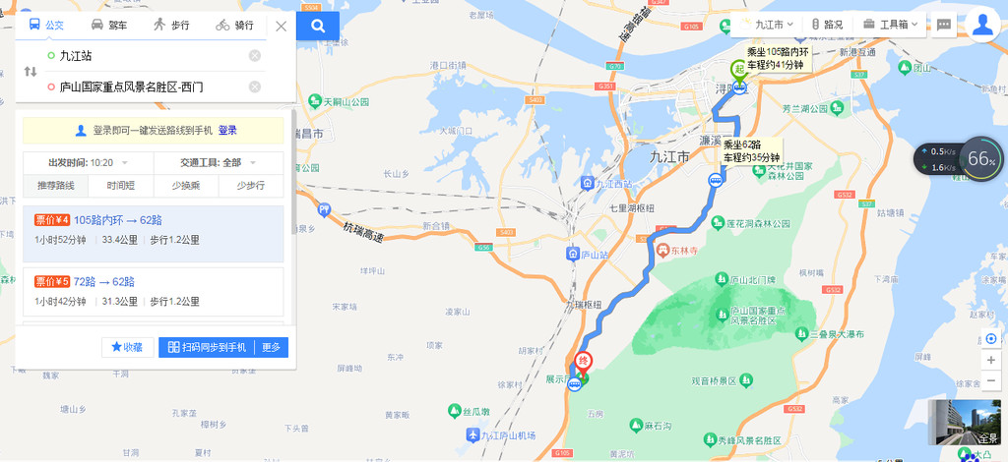Viewport: 1008px width, 462px height.
Task: Clear the 九江站 start field
Action: click(255, 56)
